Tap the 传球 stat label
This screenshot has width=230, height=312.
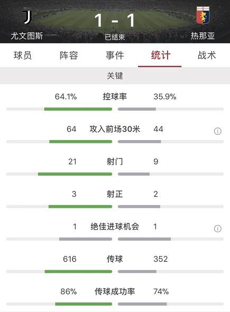pyautogui.click(x=115, y=259)
